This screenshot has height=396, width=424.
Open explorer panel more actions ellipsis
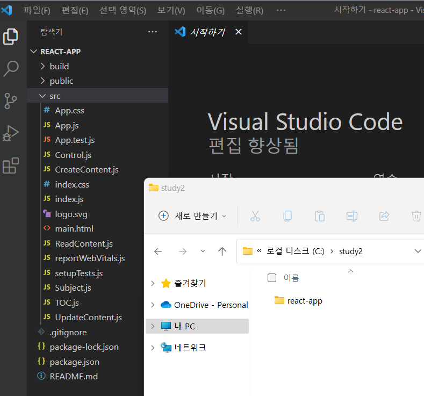click(x=153, y=32)
